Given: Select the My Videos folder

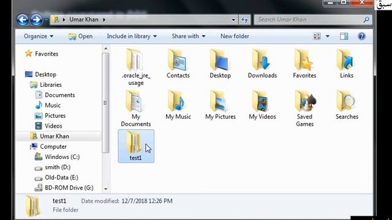Looking at the screenshot, I should pyautogui.click(x=262, y=105).
